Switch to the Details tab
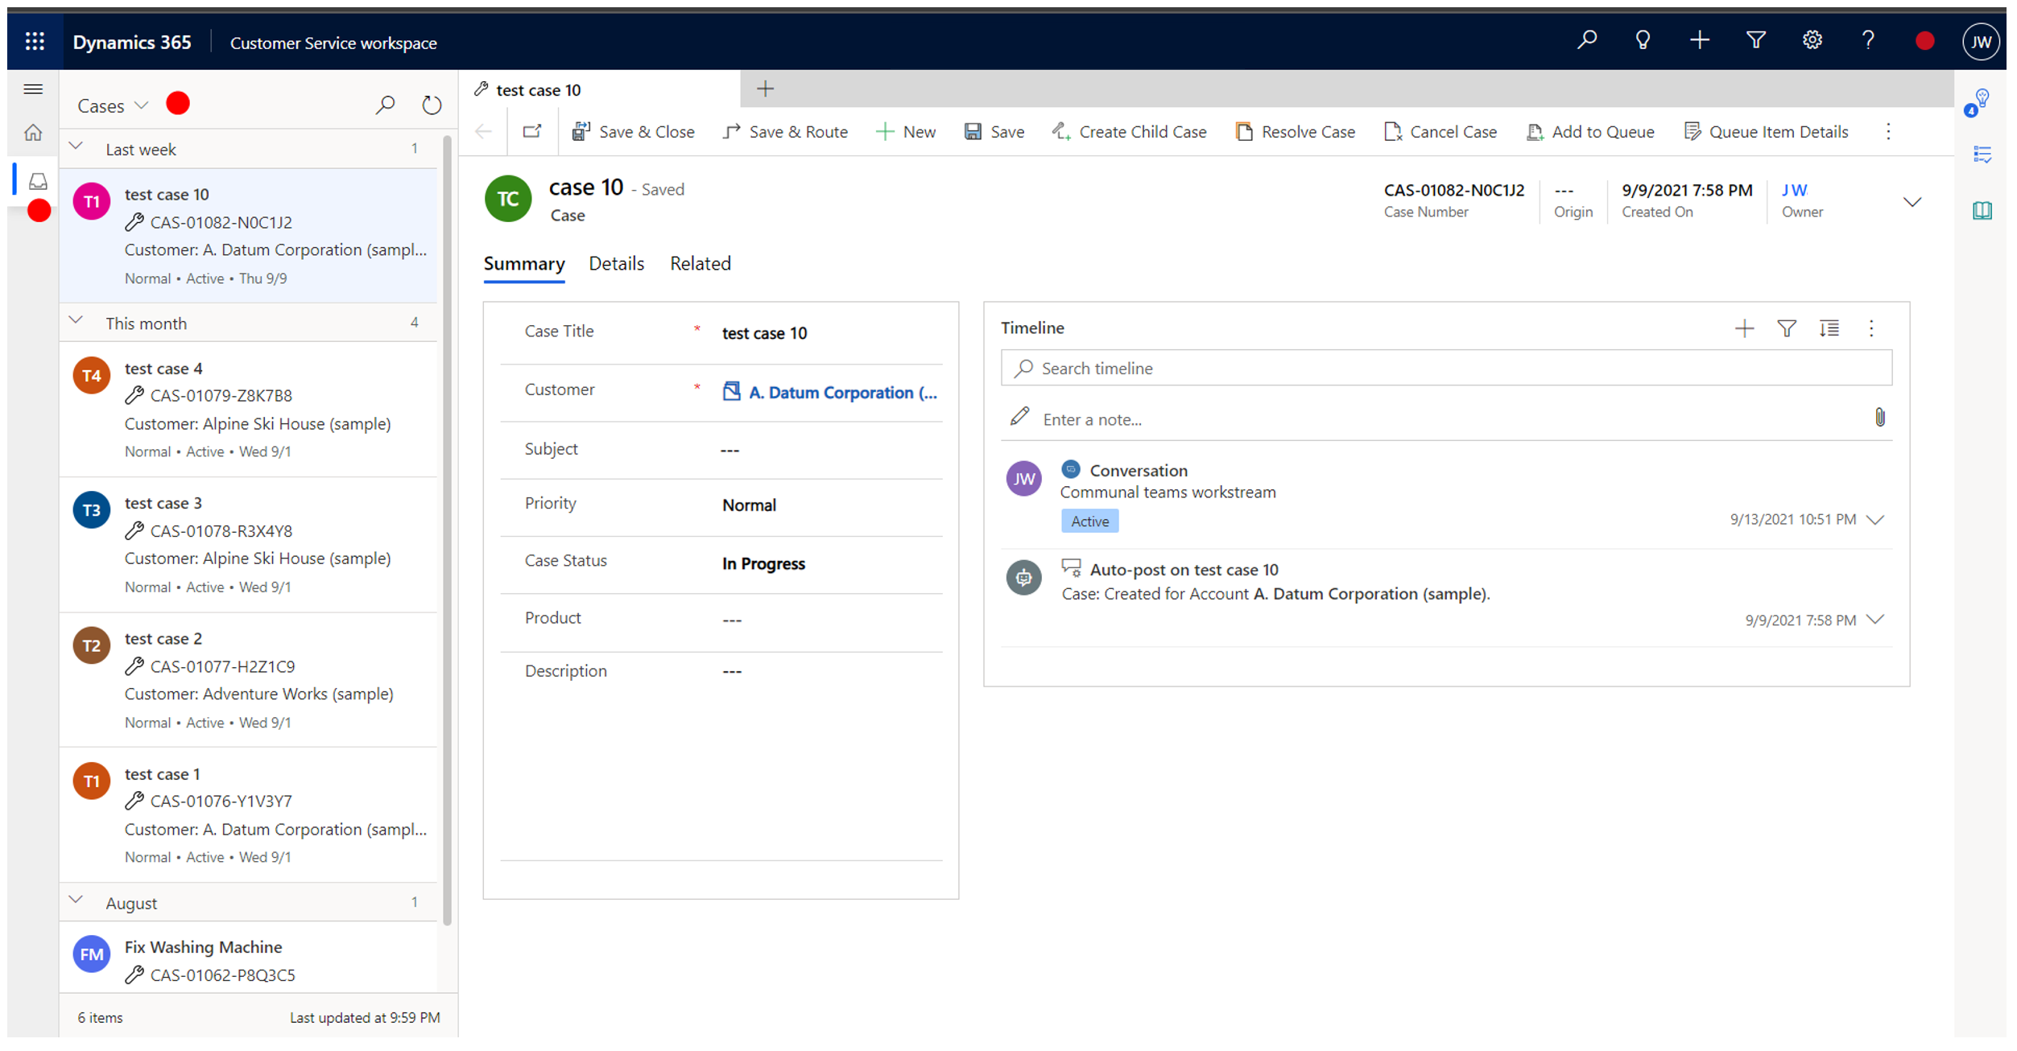This screenshot has height=1051, width=2017. pyautogui.click(x=615, y=262)
